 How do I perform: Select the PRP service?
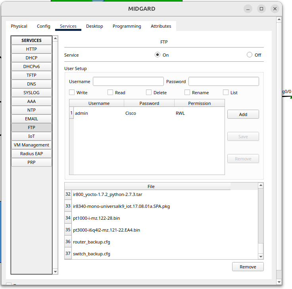tap(31, 162)
